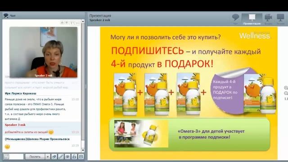Click the Speaker 2 nsk label in presentation header
The image size is (288, 162).
99,20
